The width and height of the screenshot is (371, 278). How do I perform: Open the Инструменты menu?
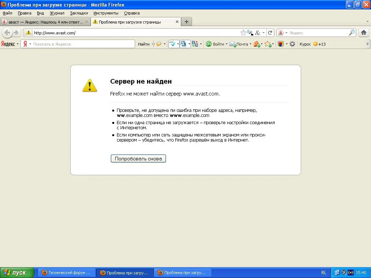106,13
